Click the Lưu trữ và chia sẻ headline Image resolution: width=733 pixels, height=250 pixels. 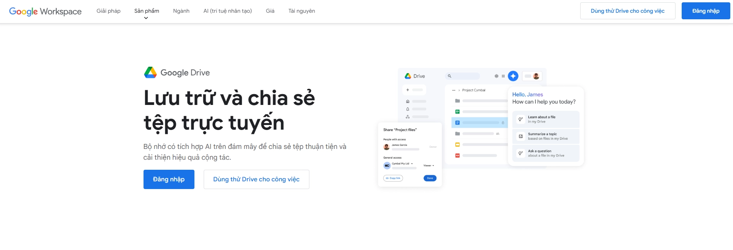(229, 110)
